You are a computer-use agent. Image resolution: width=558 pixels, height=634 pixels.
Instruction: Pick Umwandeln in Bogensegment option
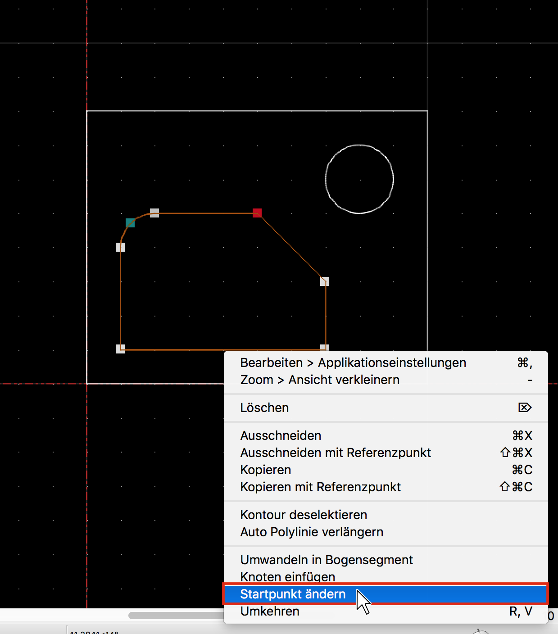[x=327, y=560]
